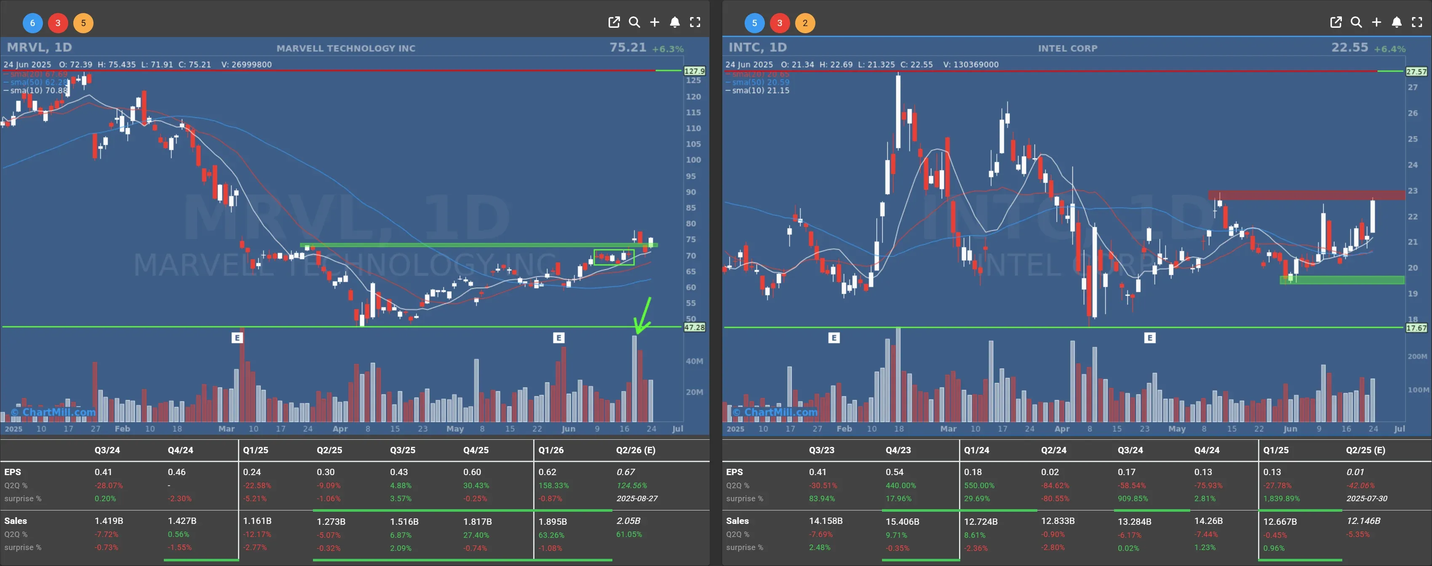Viewport: 1432px width, 566px height.
Task: Click INTC price label 27.57
Action: click(x=1416, y=72)
